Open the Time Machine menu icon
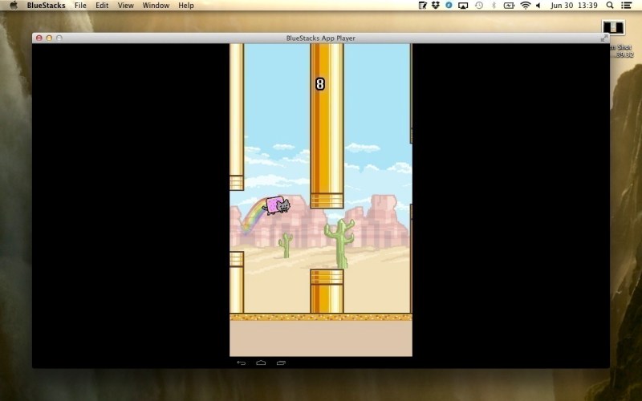This screenshot has height=401, width=642. click(478, 6)
